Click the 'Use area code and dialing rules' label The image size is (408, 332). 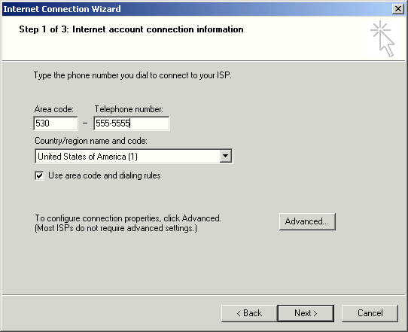tap(105, 175)
